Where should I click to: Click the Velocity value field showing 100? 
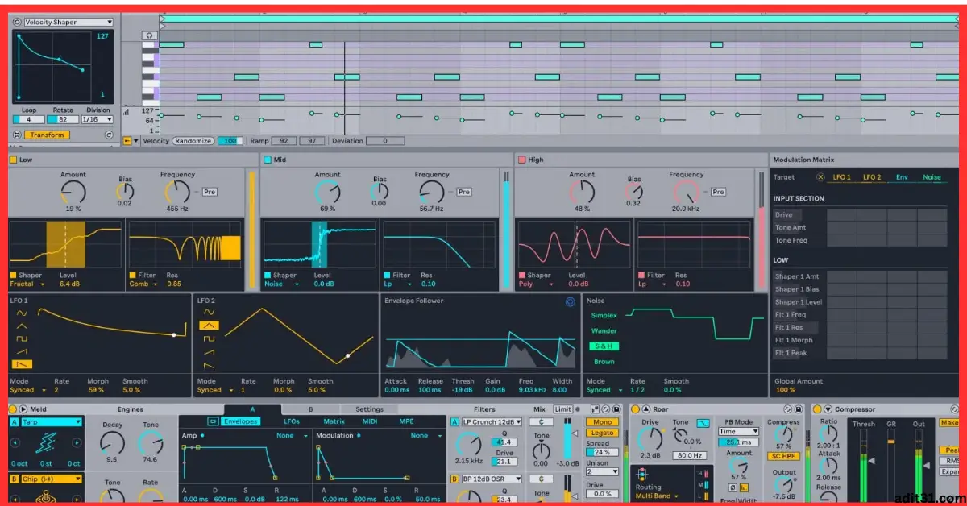click(x=230, y=141)
